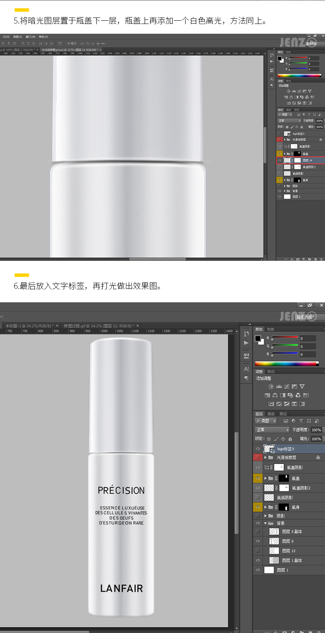The height and width of the screenshot is (633, 325).
Task: Open 视图(V) menu in step 5 window
Action: coord(18,37)
